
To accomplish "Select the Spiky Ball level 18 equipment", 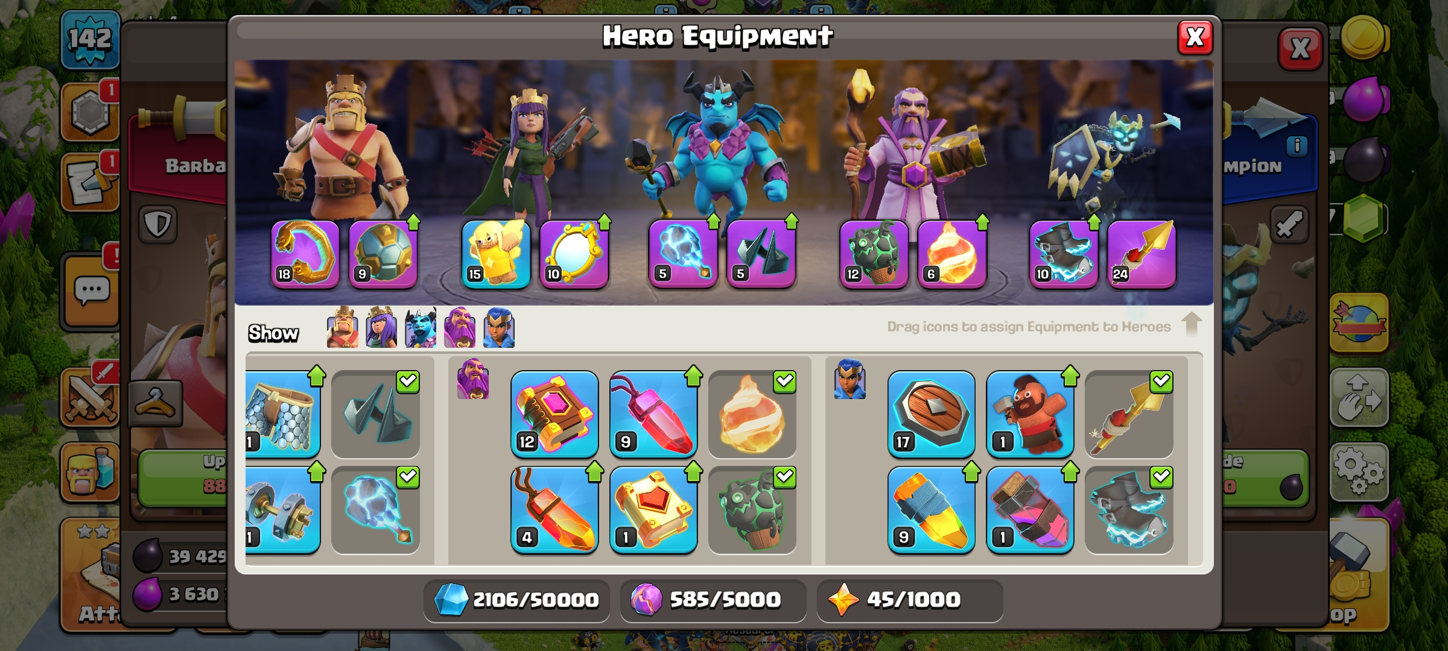I will tap(305, 254).
